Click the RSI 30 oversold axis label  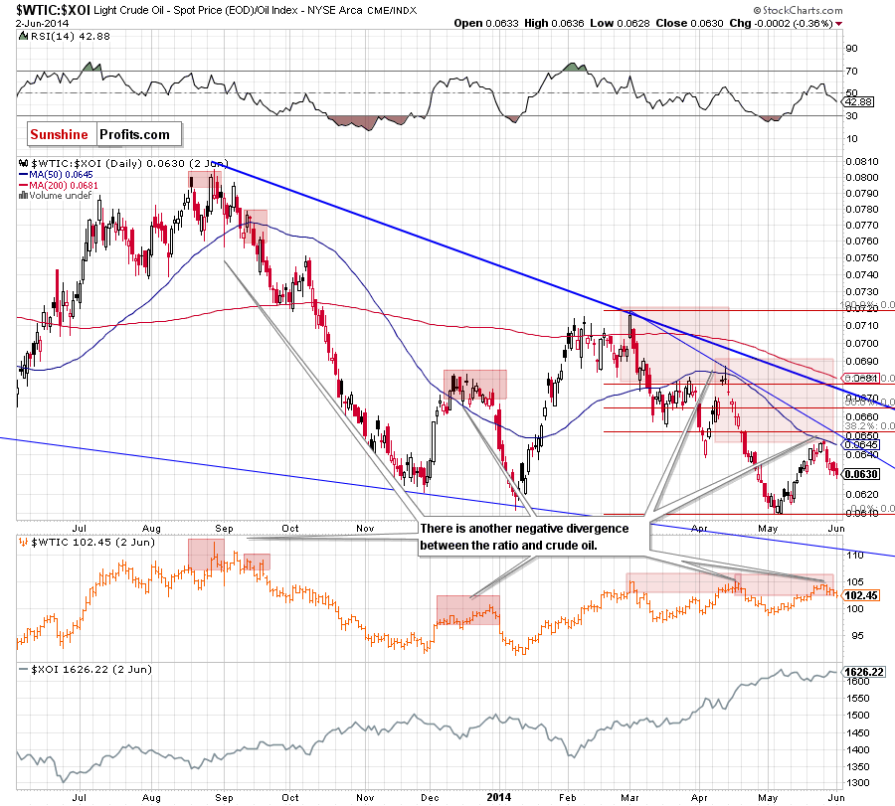851,116
